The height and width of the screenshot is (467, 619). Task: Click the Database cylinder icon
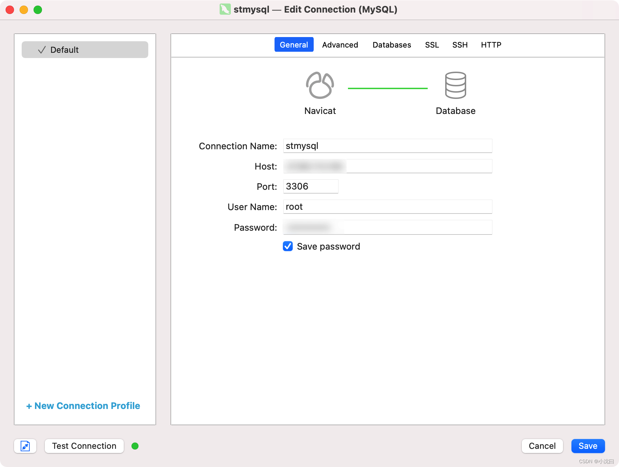click(x=455, y=85)
